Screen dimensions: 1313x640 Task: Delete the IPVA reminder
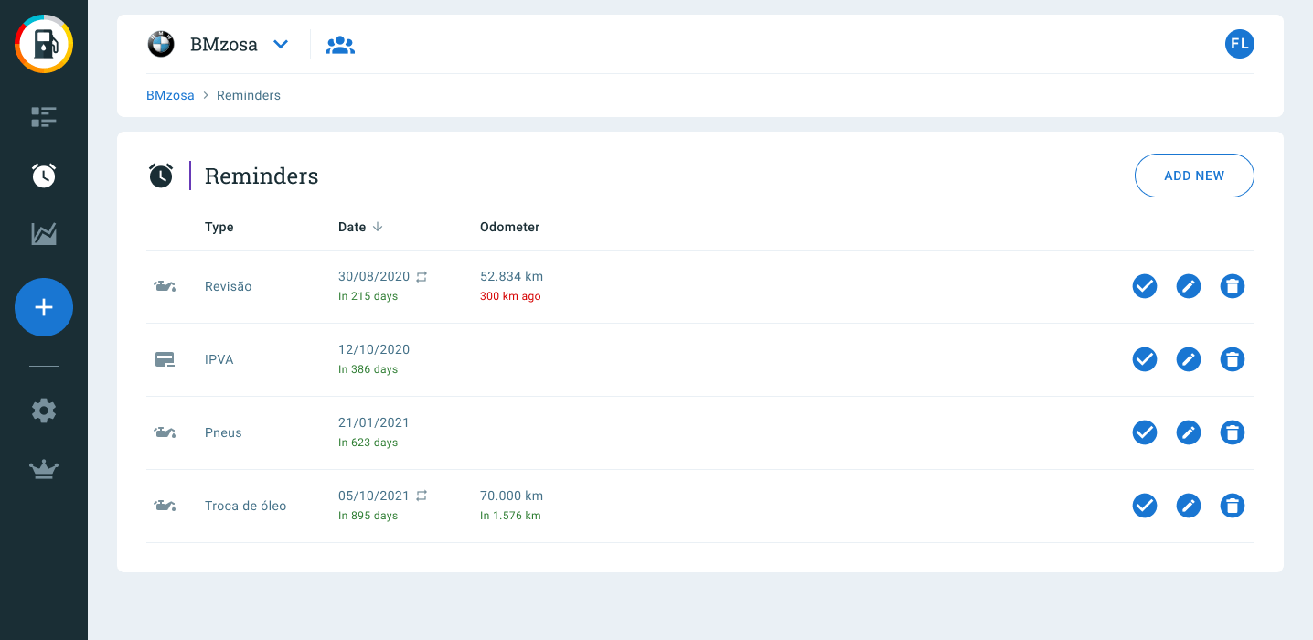tap(1233, 359)
